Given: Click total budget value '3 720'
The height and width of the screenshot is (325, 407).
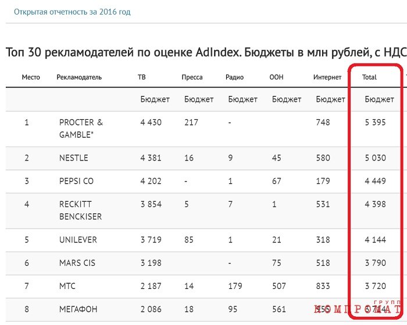Looking at the screenshot, I should pos(376,286).
